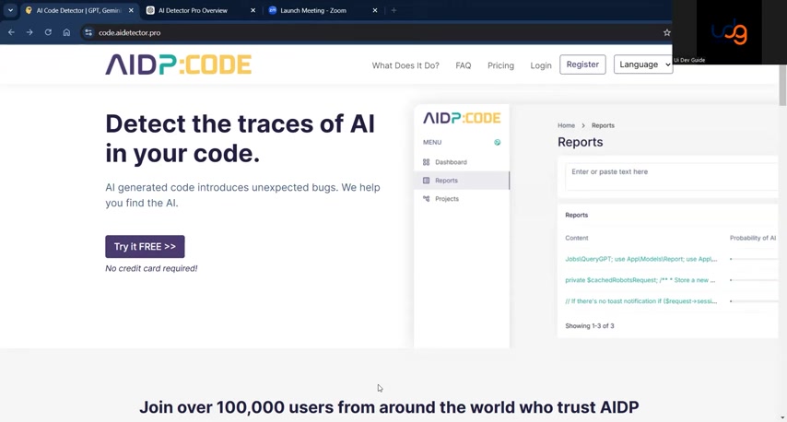This screenshot has height=422, width=787.
Task: Open a new tab with plus icon
Action: click(x=394, y=10)
